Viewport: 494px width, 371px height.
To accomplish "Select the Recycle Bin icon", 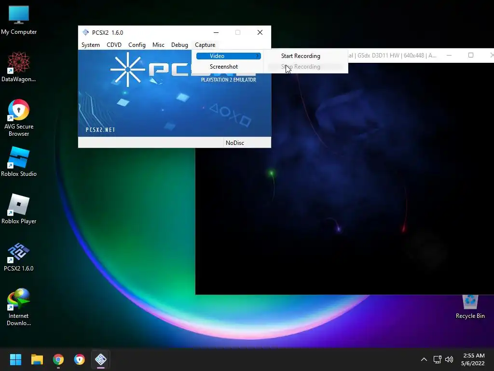I will tap(470, 307).
